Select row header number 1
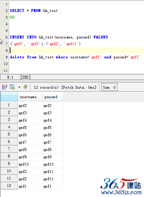 point(9,105)
